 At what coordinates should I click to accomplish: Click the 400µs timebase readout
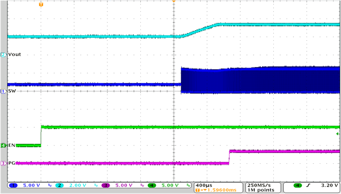203,186
